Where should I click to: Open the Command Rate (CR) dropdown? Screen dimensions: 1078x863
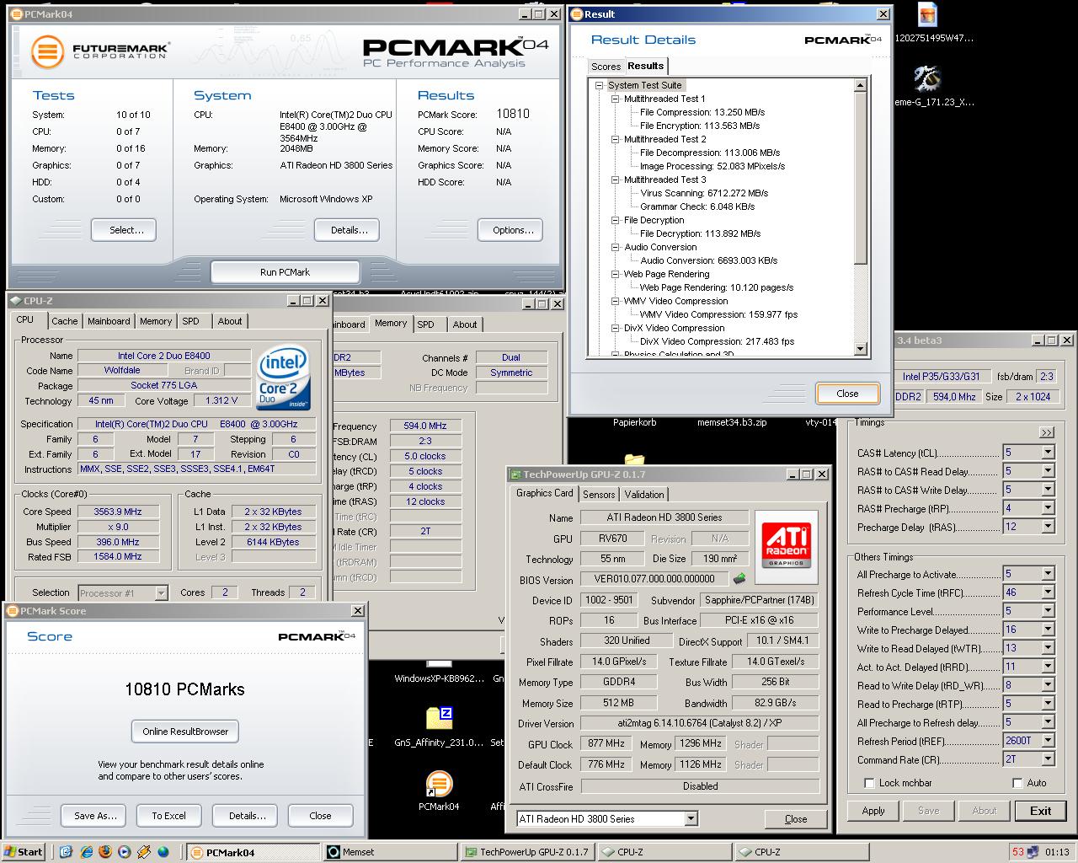tap(1048, 759)
